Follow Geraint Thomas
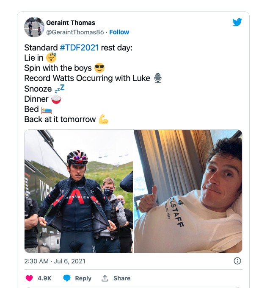The height and width of the screenshot is (288, 270). pos(119,32)
